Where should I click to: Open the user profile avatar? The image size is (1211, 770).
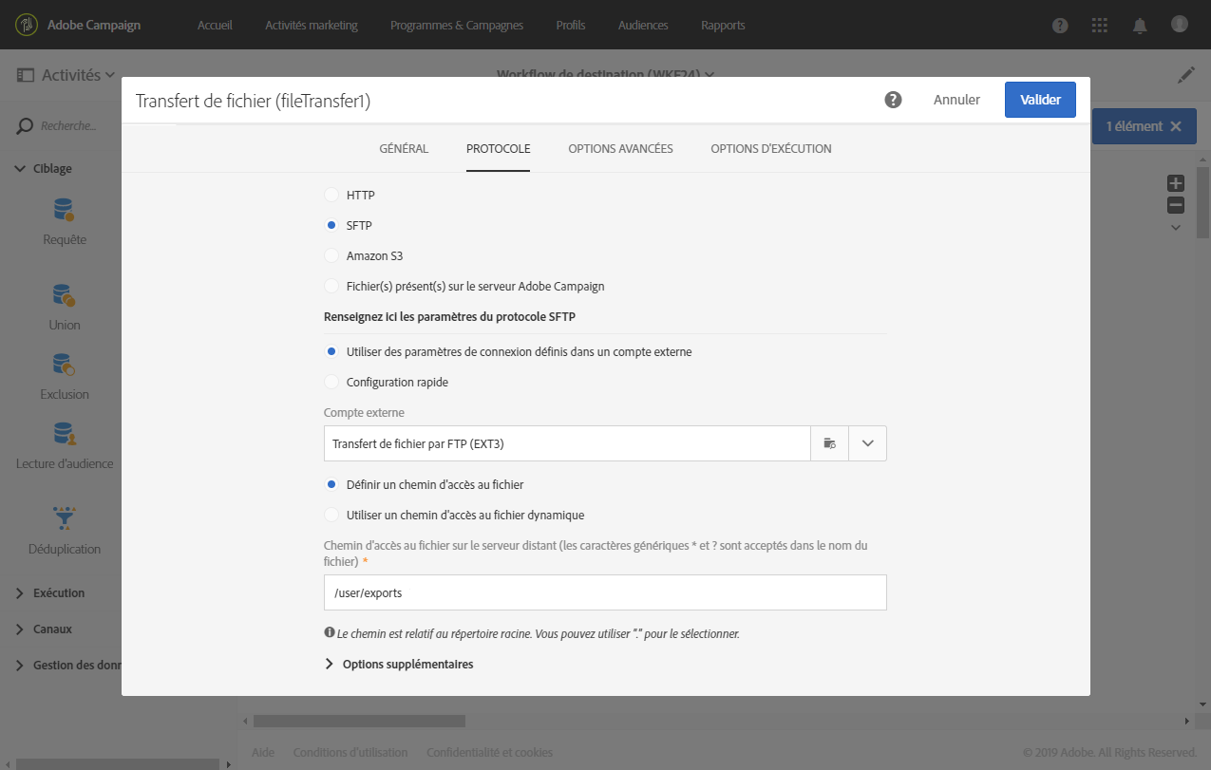[1180, 24]
